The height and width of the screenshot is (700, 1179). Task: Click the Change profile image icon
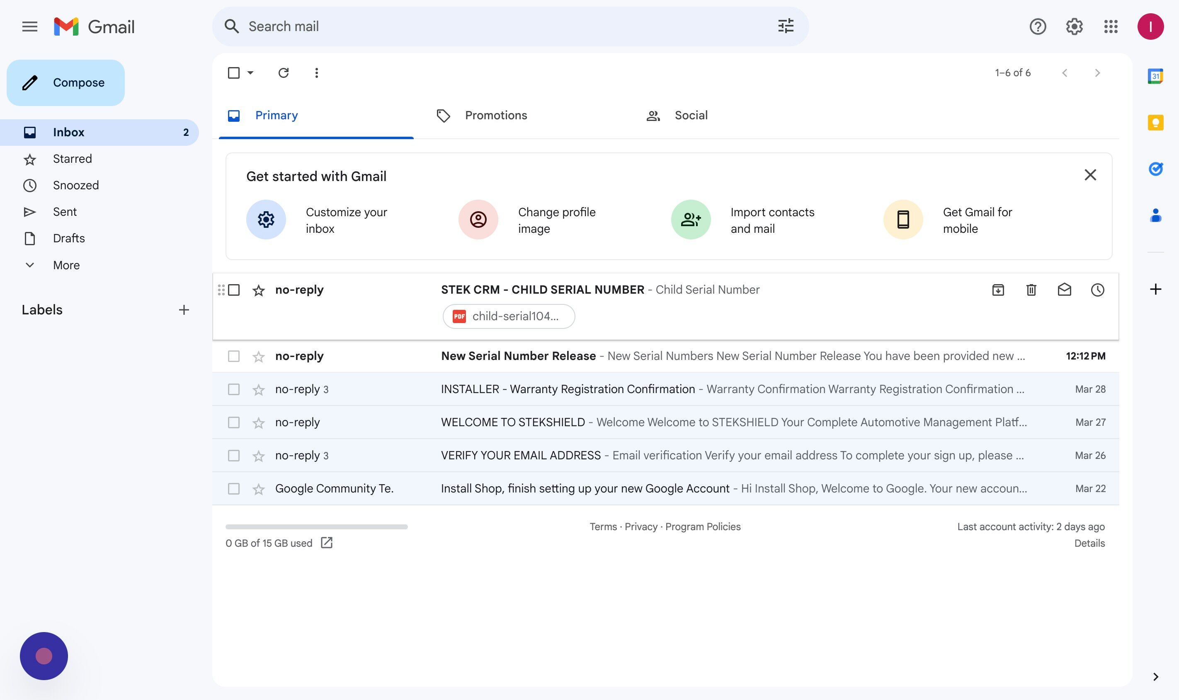point(478,220)
